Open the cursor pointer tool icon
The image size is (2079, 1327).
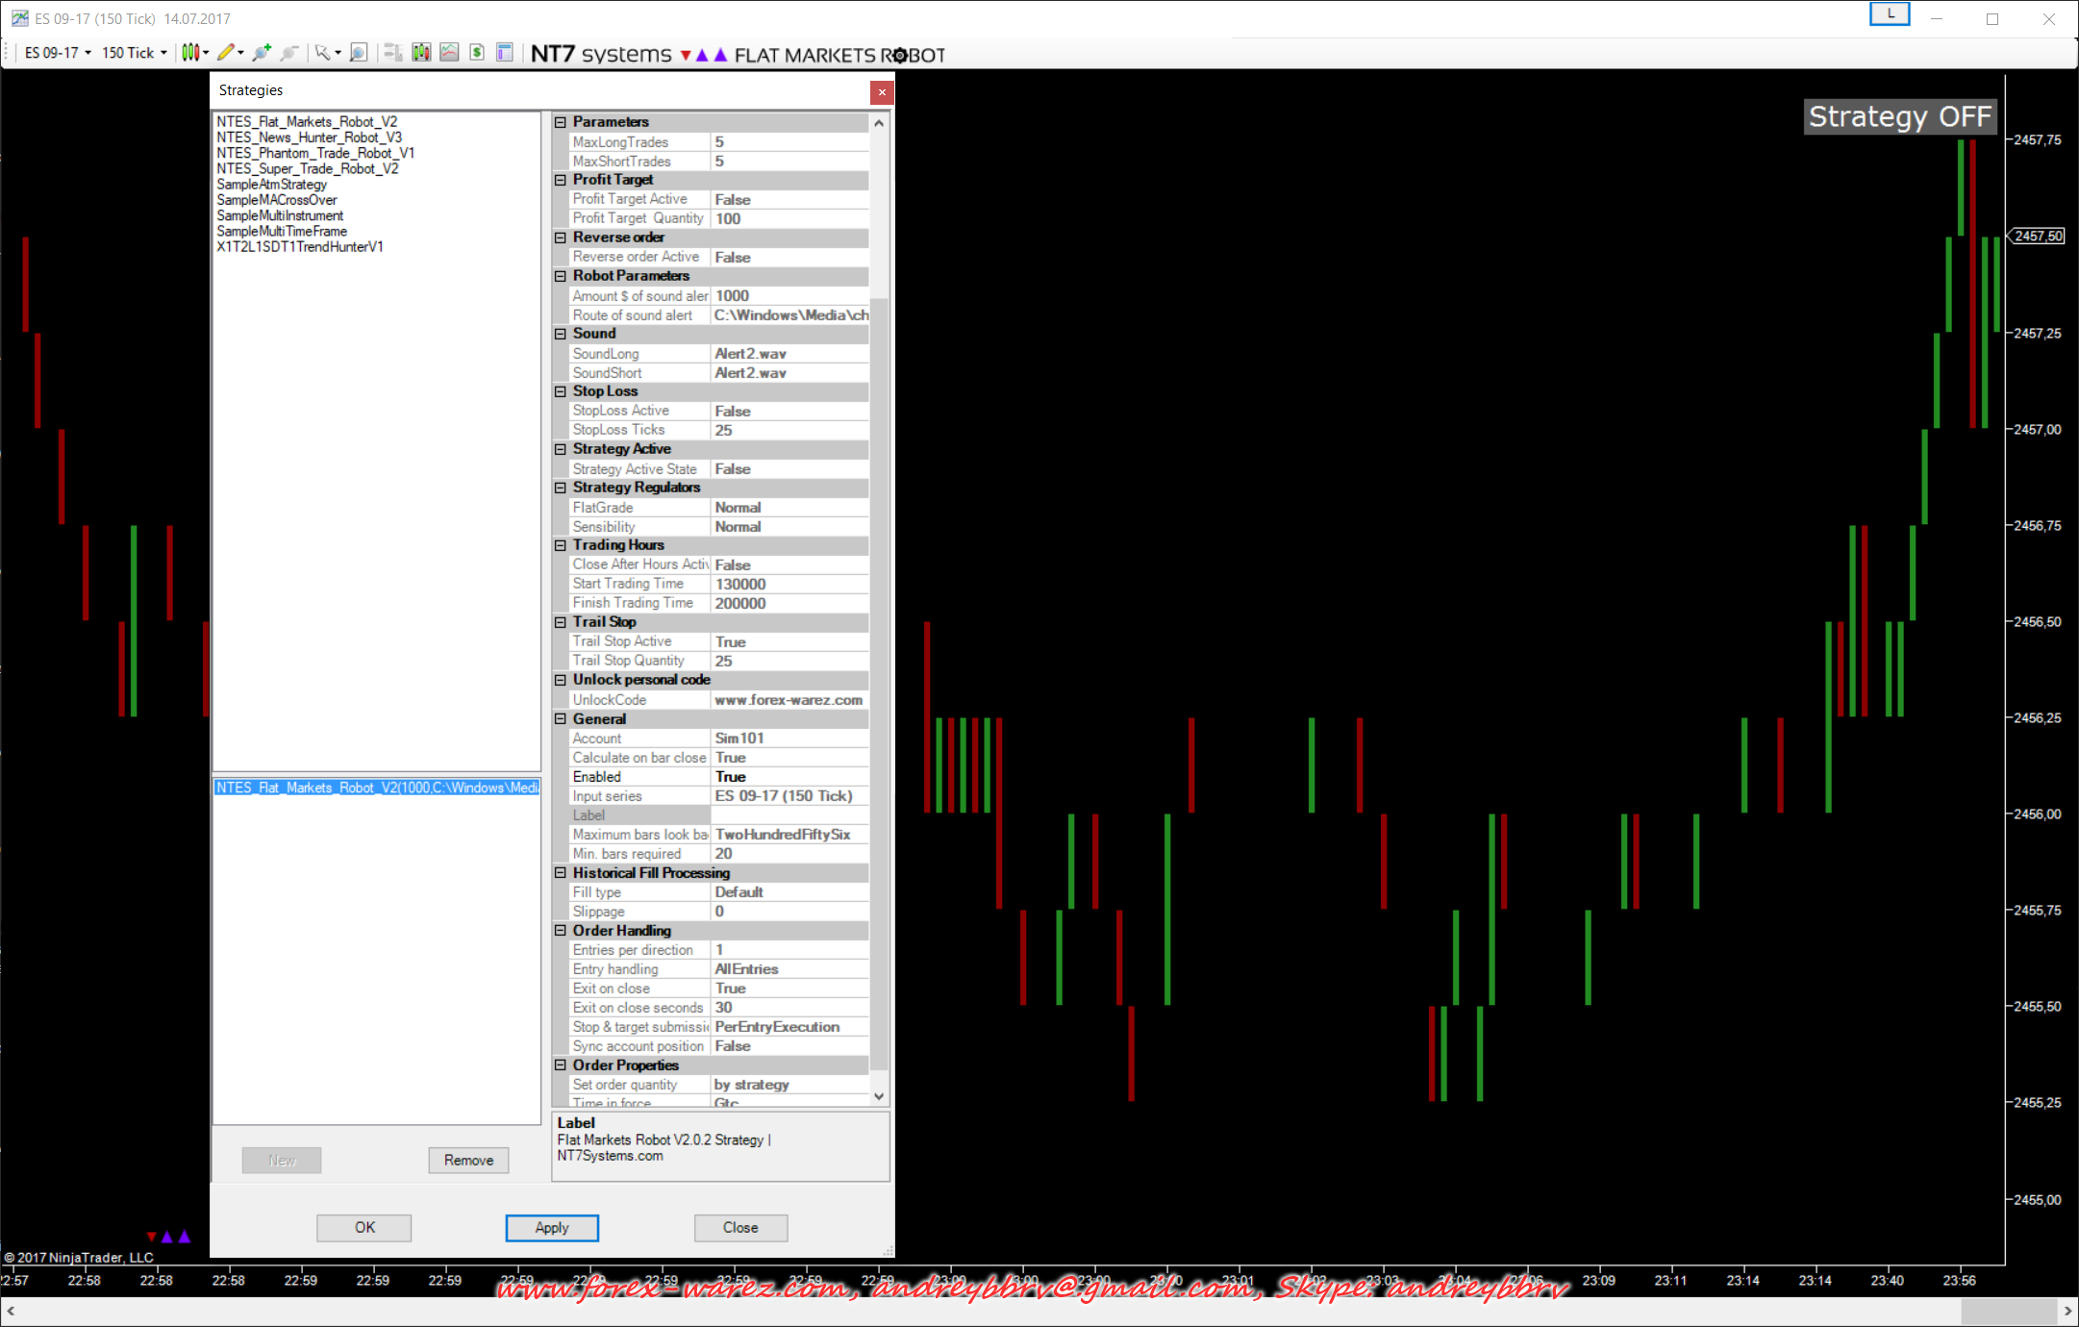click(x=323, y=53)
